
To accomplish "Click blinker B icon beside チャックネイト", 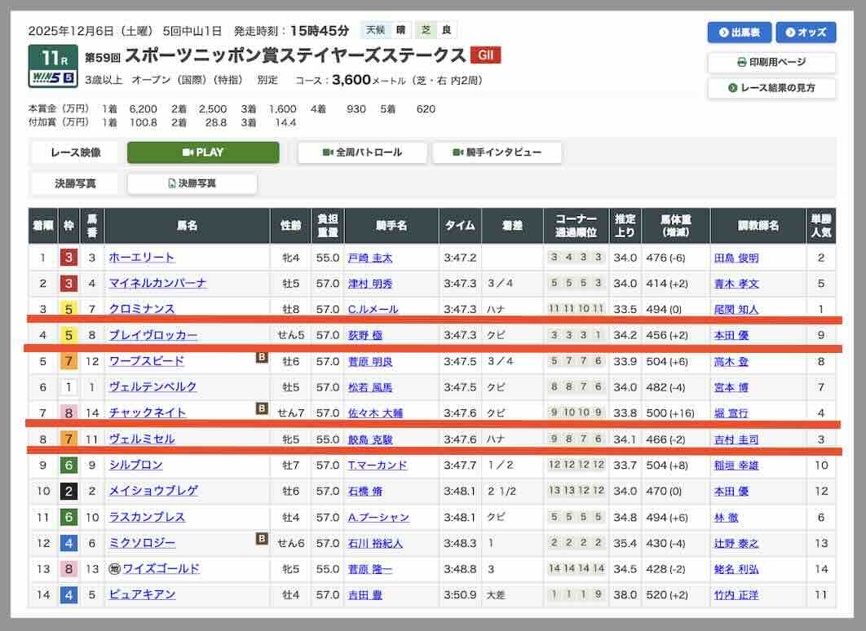I will 262,408.
